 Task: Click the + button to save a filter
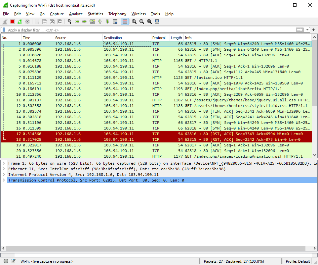pos(313,30)
